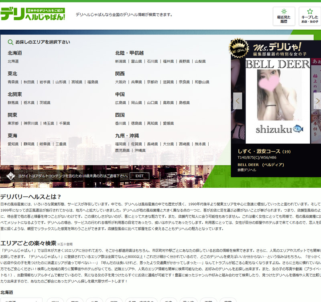This screenshot has width=321, height=302.
Task: Choose the 栃木県 area link
Action: 29,103
